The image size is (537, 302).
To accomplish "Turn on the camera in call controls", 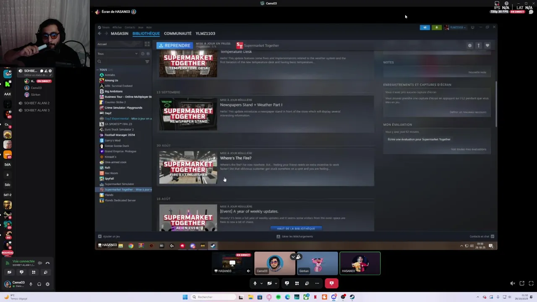I will [269, 283].
